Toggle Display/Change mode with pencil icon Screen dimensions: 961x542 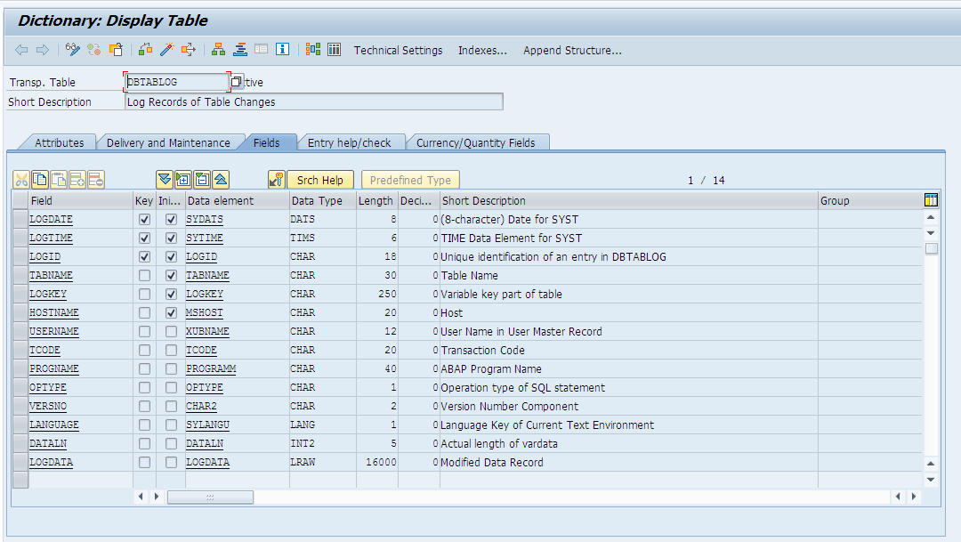coord(72,51)
